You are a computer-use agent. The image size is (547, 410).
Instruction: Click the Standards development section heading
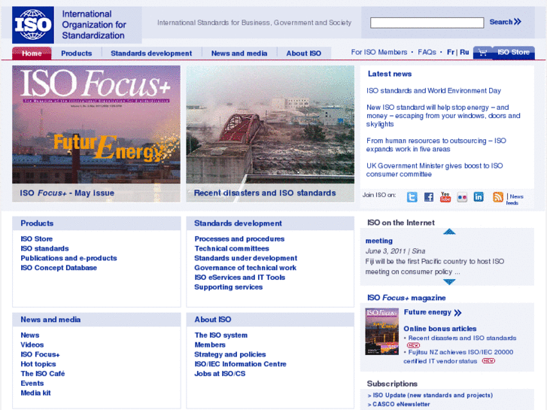coord(238,223)
